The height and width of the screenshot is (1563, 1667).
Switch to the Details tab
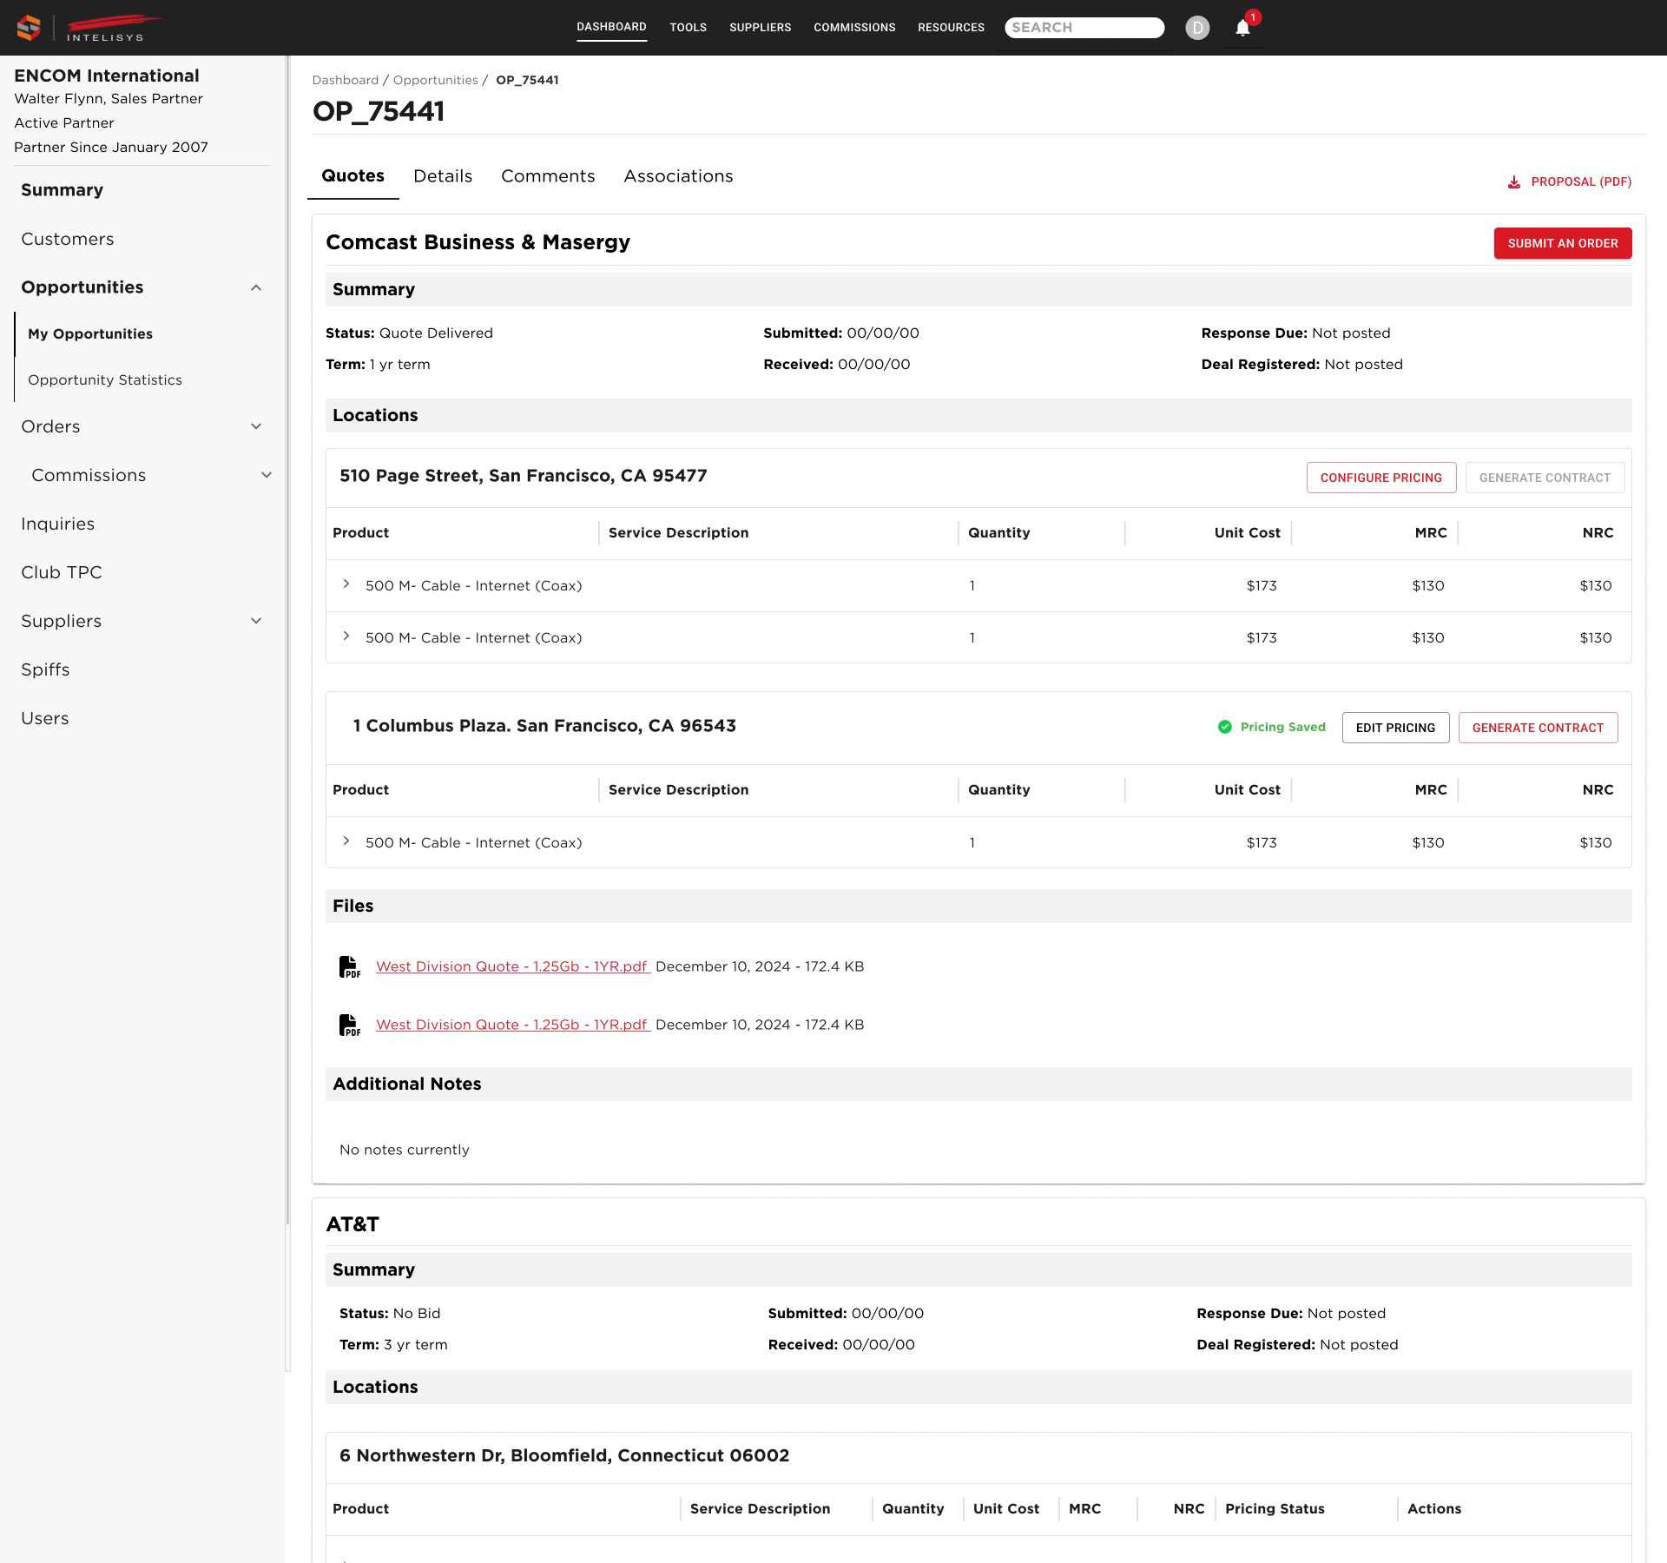pos(443,176)
